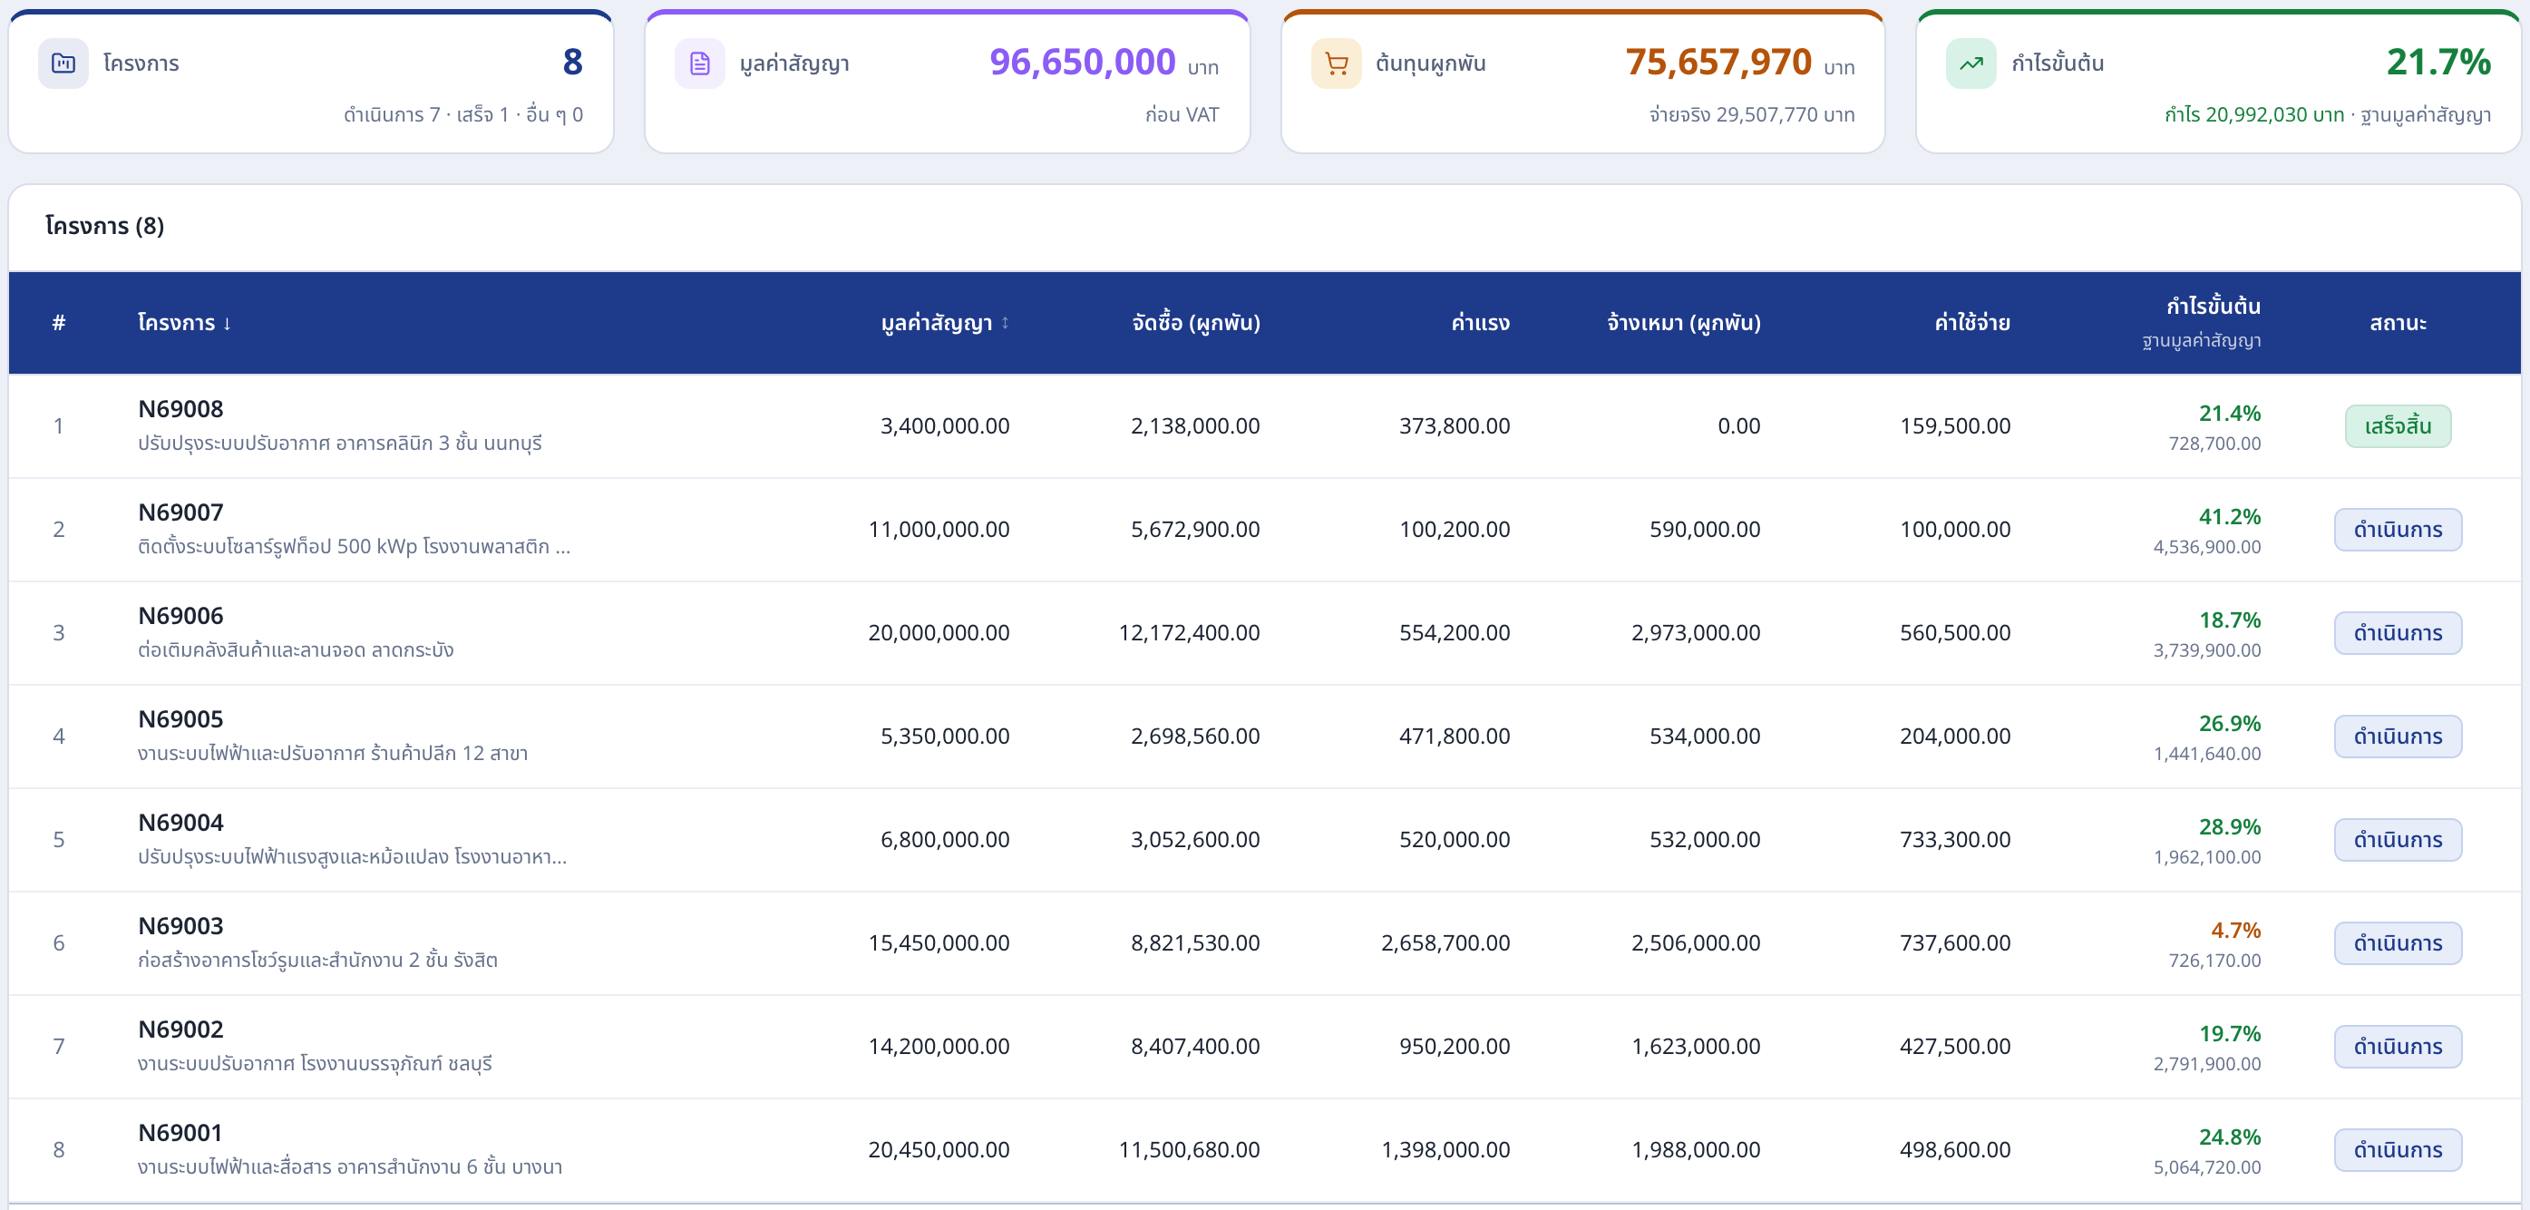The image size is (2530, 1210).
Task: Click the ดำเนินการ status badge for N69002
Action: pyautogui.click(x=2398, y=1047)
